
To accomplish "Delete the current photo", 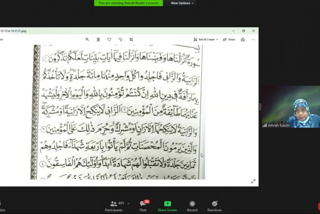I will (x=98, y=39).
